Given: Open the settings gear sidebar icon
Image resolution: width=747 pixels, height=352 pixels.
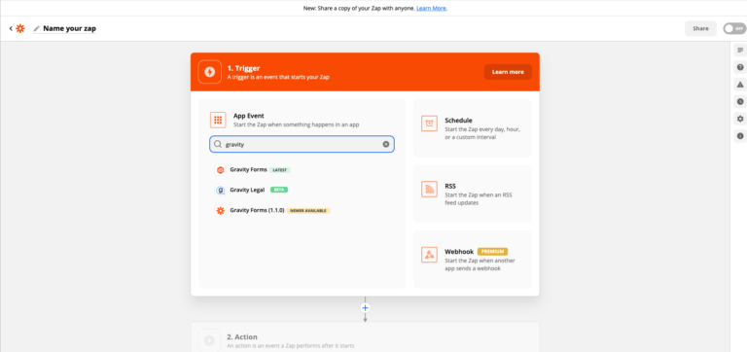Looking at the screenshot, I should point(740,119).
